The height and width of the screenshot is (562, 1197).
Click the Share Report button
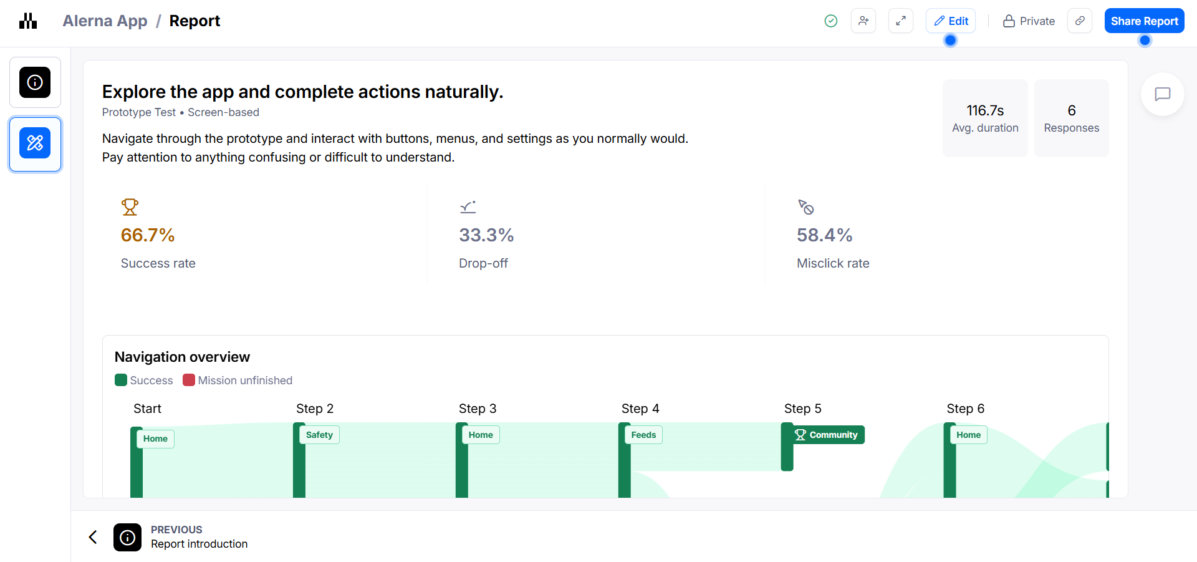(x=1145, y=21)
